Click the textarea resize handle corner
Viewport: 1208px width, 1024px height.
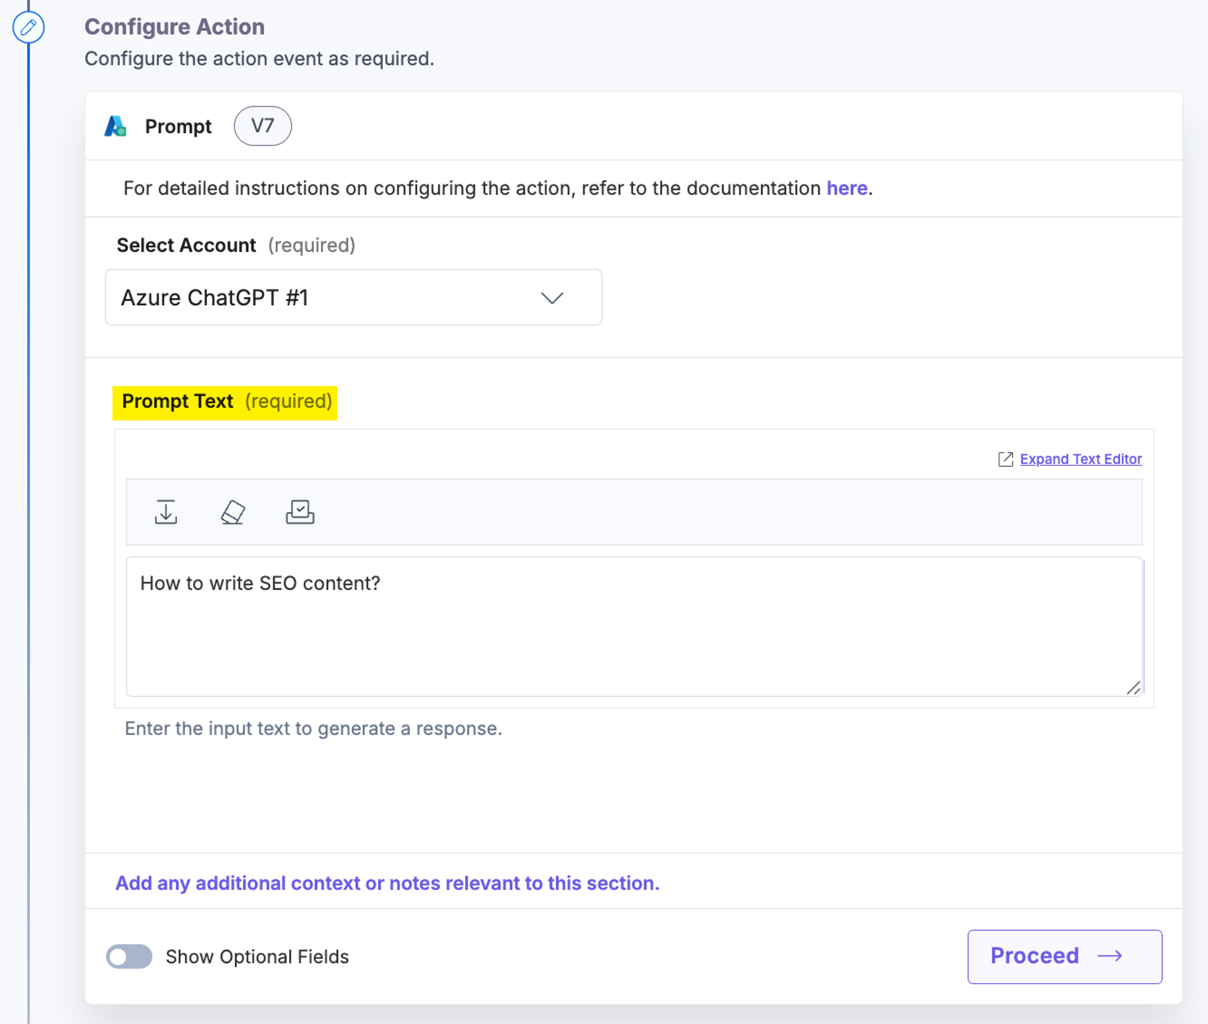(1134, 688)
